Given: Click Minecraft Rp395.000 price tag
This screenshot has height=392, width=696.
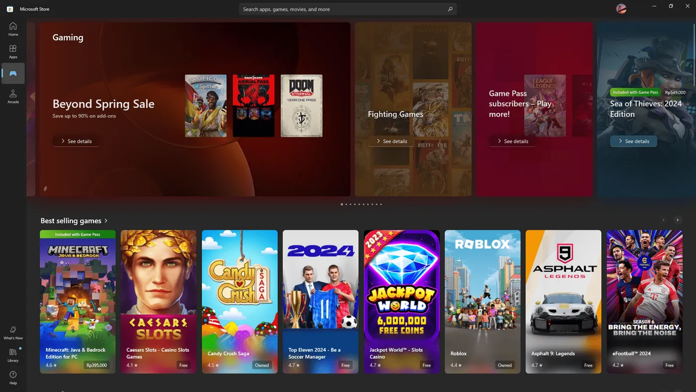Looking at the screenshot, I should [96, 365].
